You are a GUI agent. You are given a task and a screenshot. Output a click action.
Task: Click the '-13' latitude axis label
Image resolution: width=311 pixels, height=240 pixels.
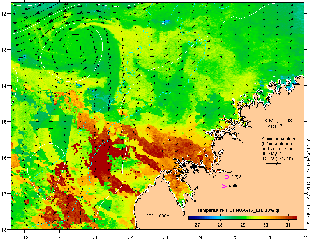click(x=4, y=49)
